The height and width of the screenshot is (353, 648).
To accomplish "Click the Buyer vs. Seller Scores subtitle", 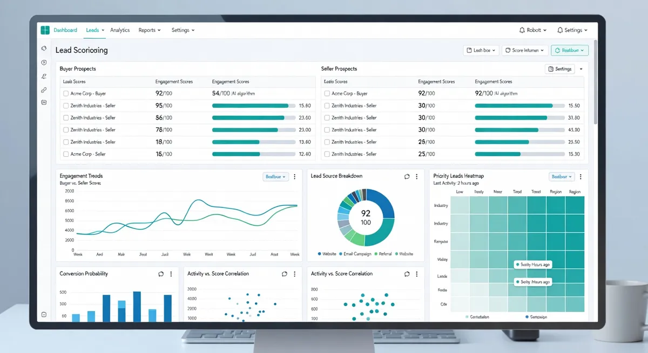I will tap(80, 183).
